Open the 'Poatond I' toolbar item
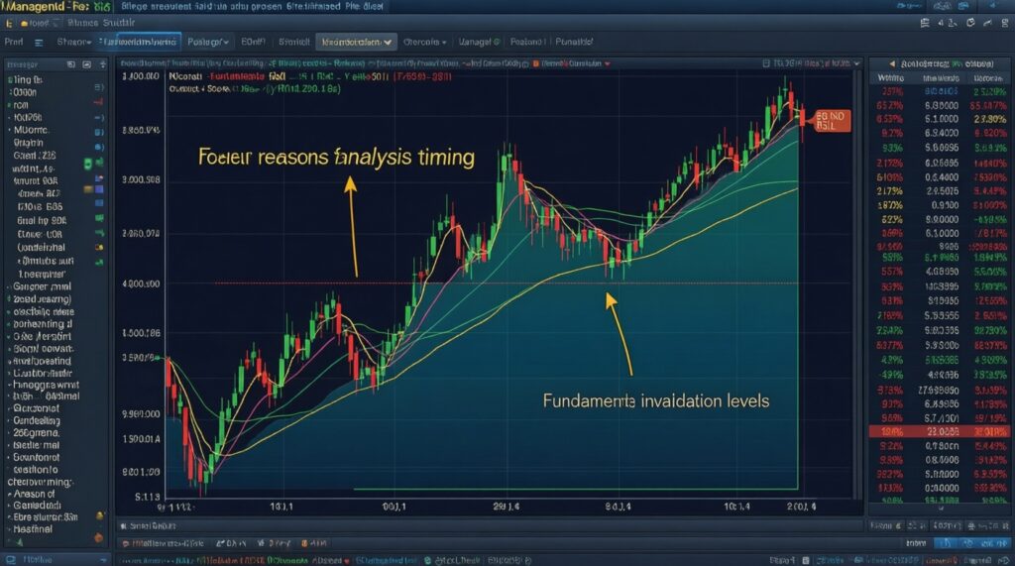This screenshot has width=1015, height=566. coord(527,42)
